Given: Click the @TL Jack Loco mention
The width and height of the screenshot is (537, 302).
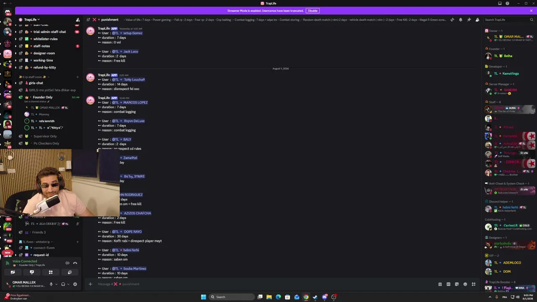Looking at the screenshot, I should (x=125, y=52).
